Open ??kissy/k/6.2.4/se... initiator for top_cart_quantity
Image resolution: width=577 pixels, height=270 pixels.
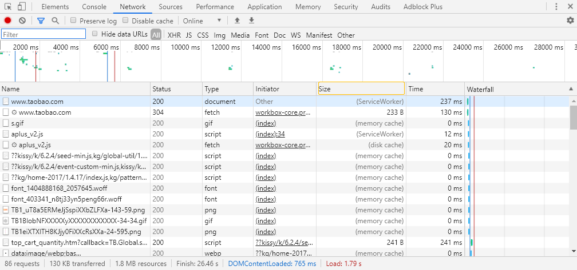(x=284, y=243)
